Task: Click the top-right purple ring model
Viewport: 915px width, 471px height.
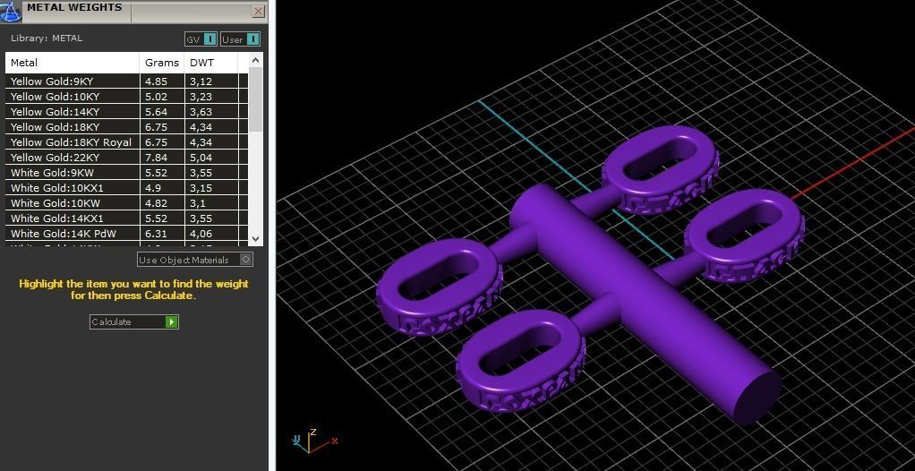Action: point(660,169)
